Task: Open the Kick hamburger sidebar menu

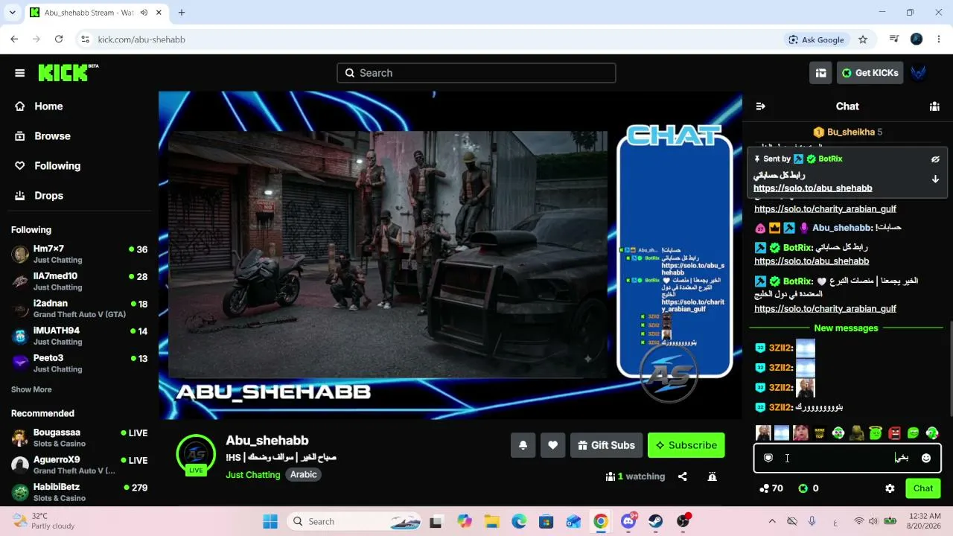Action: pyautogui.click(x=20, y=73)
